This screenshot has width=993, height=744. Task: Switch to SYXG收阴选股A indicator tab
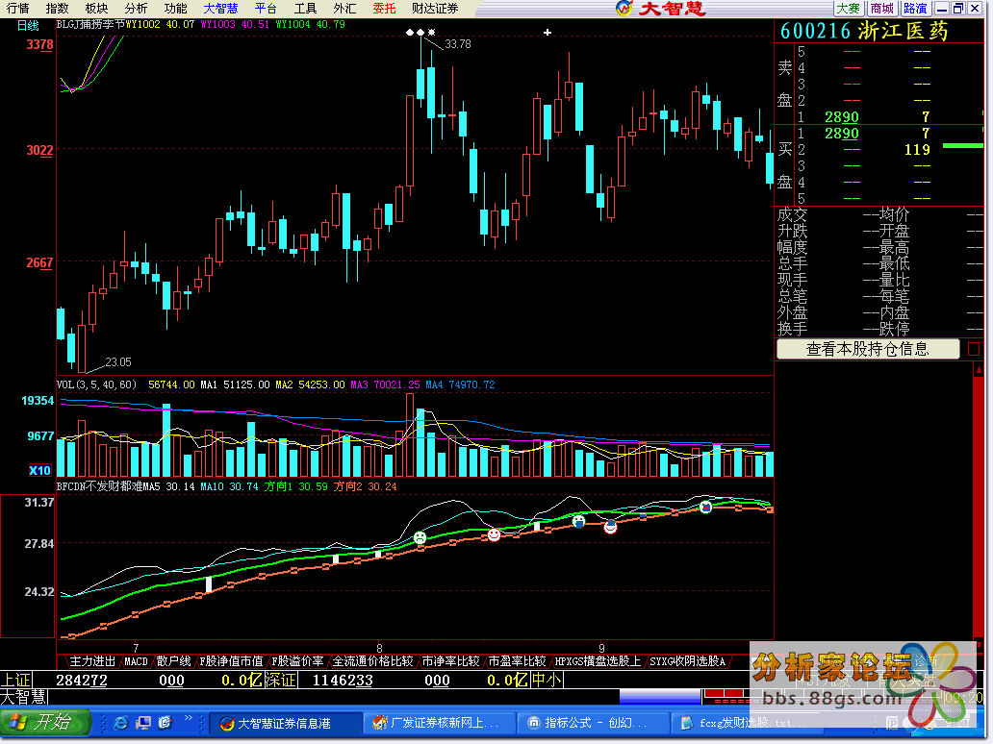click(688, 661)
